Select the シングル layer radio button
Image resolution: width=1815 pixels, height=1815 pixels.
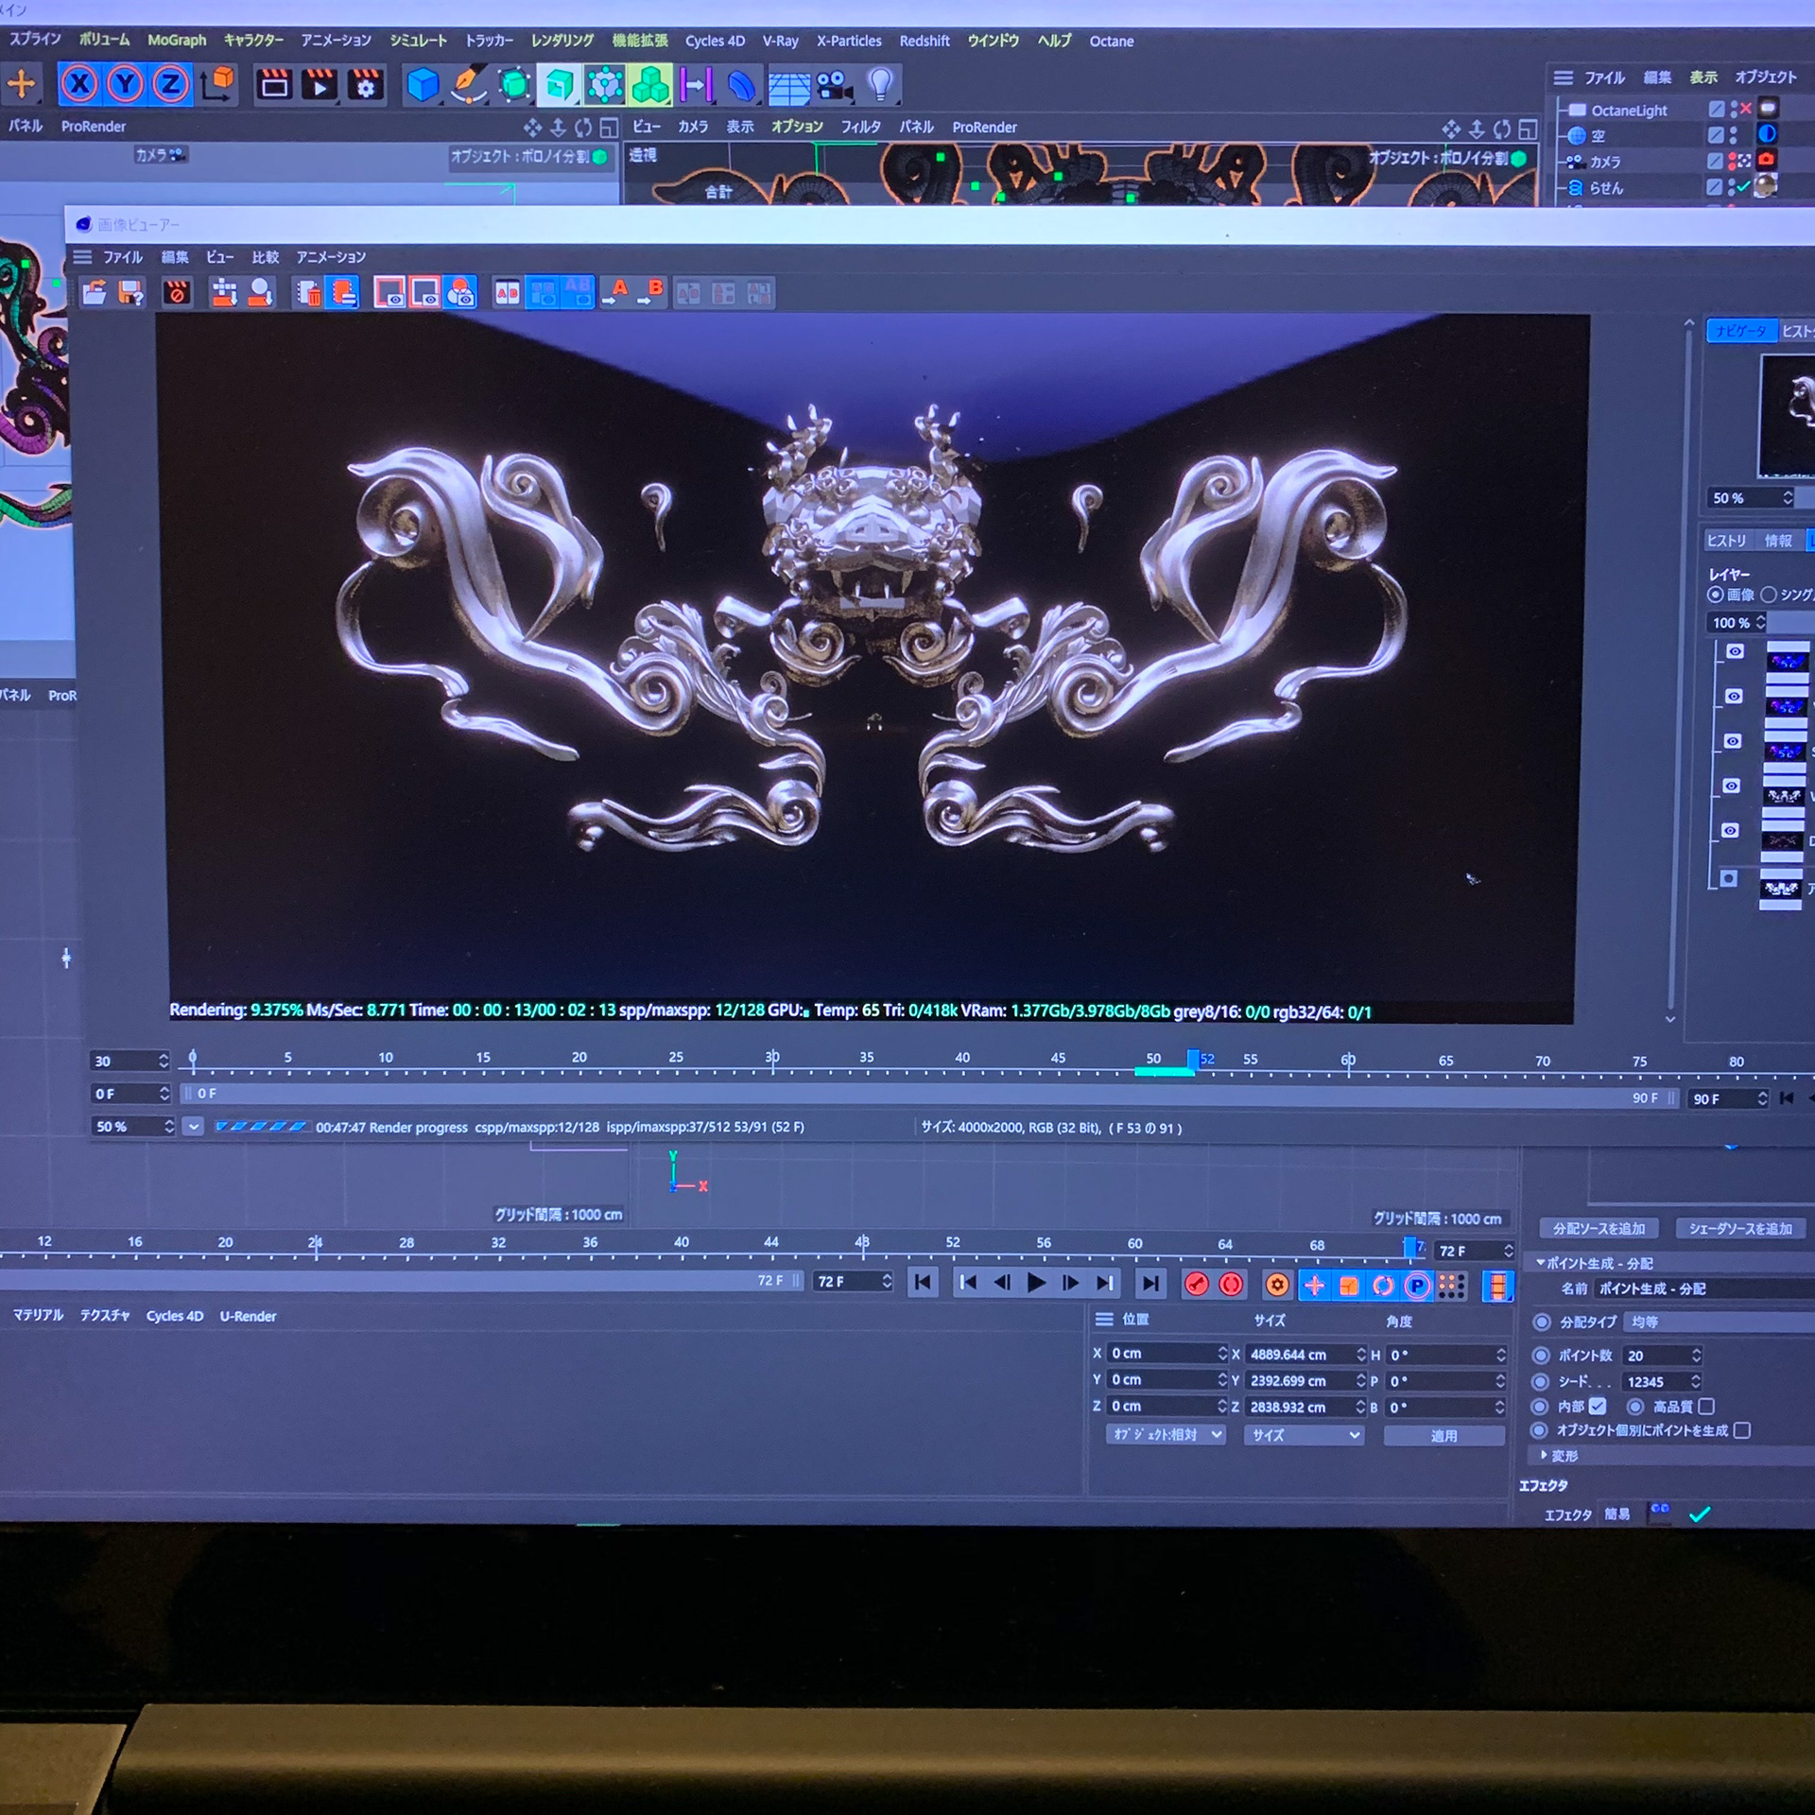[1768, 595]
